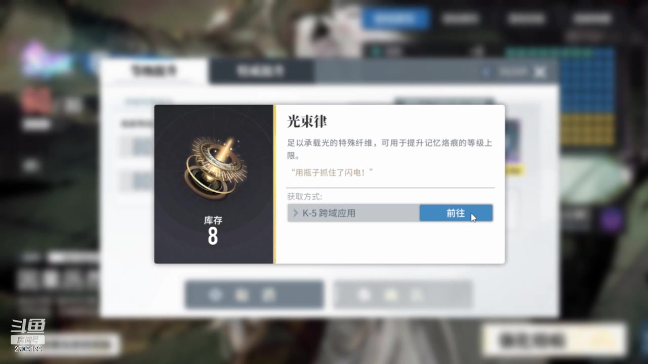
Task: Click the back arrow icon beside the X
Action: [x=487, y=72]
